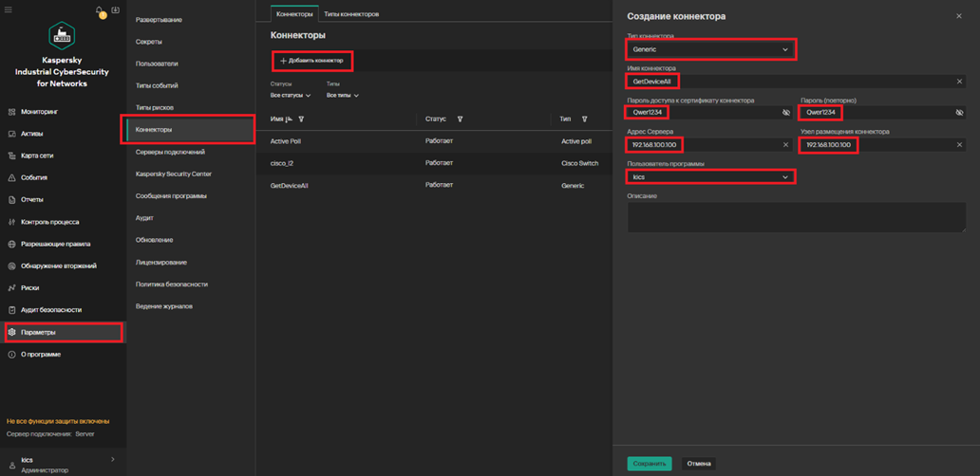Viewport: 980px width, 476px height.
Task: Show the connector certificate password
Action: [x=786, y=112]
